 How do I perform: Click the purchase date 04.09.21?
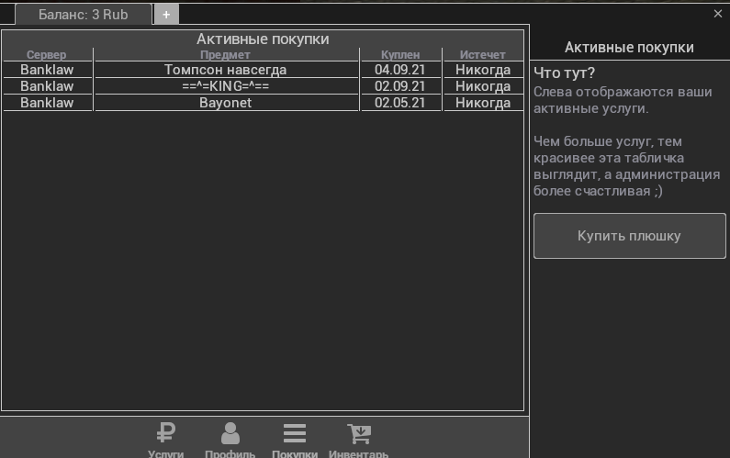point(399,70)
